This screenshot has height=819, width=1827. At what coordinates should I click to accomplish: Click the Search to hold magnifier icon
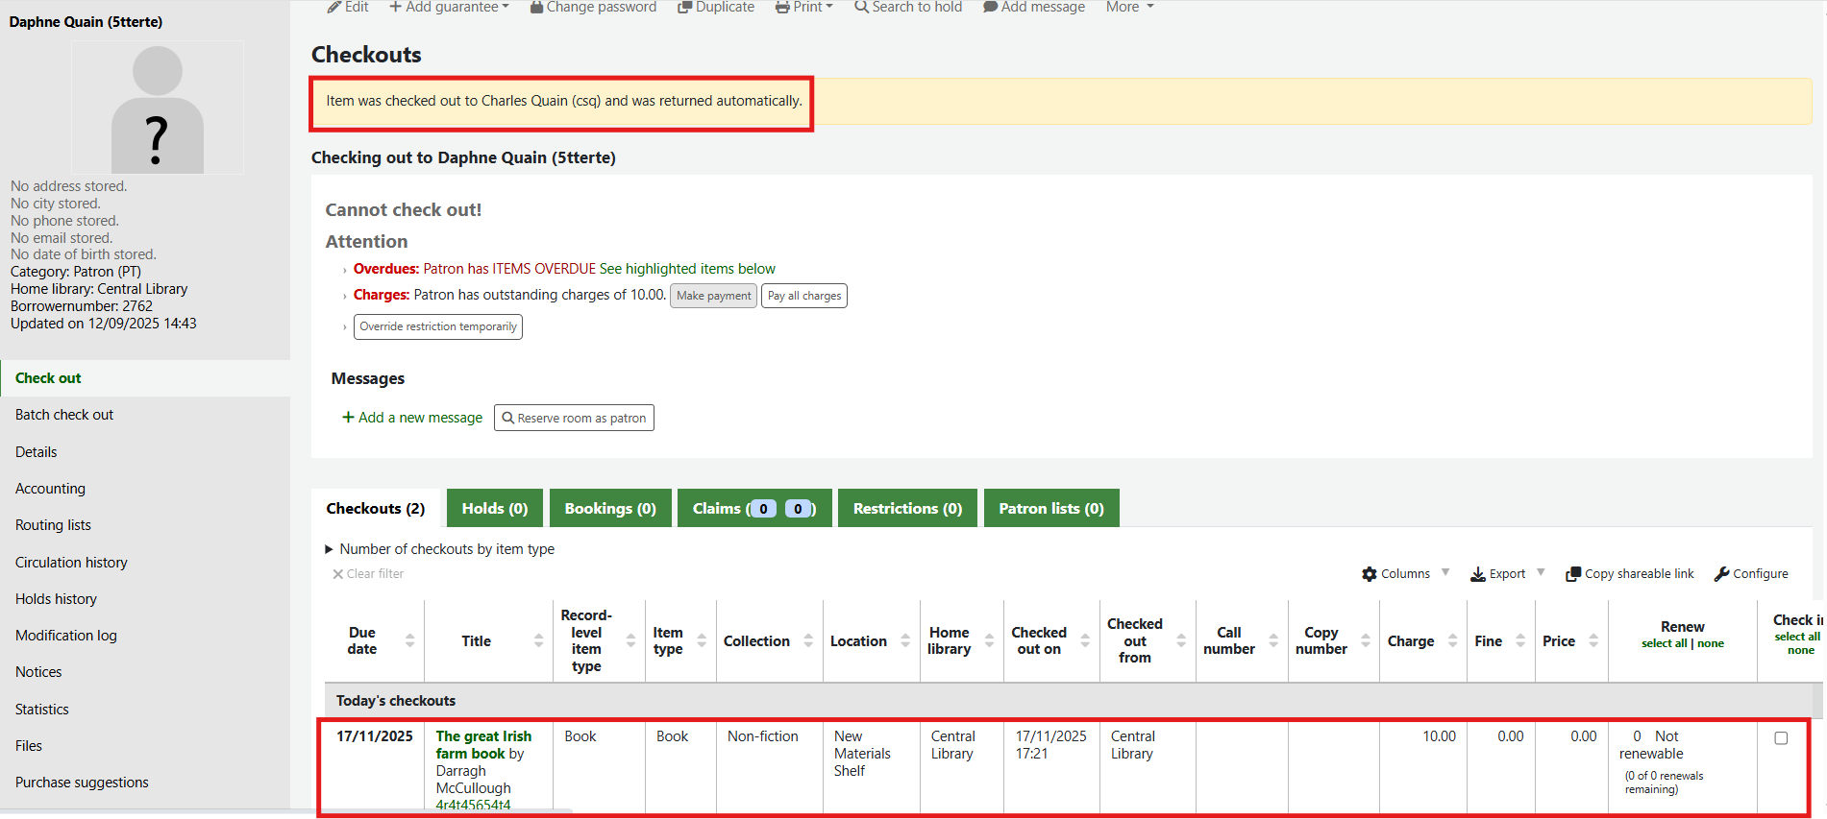tap(861, 8)
